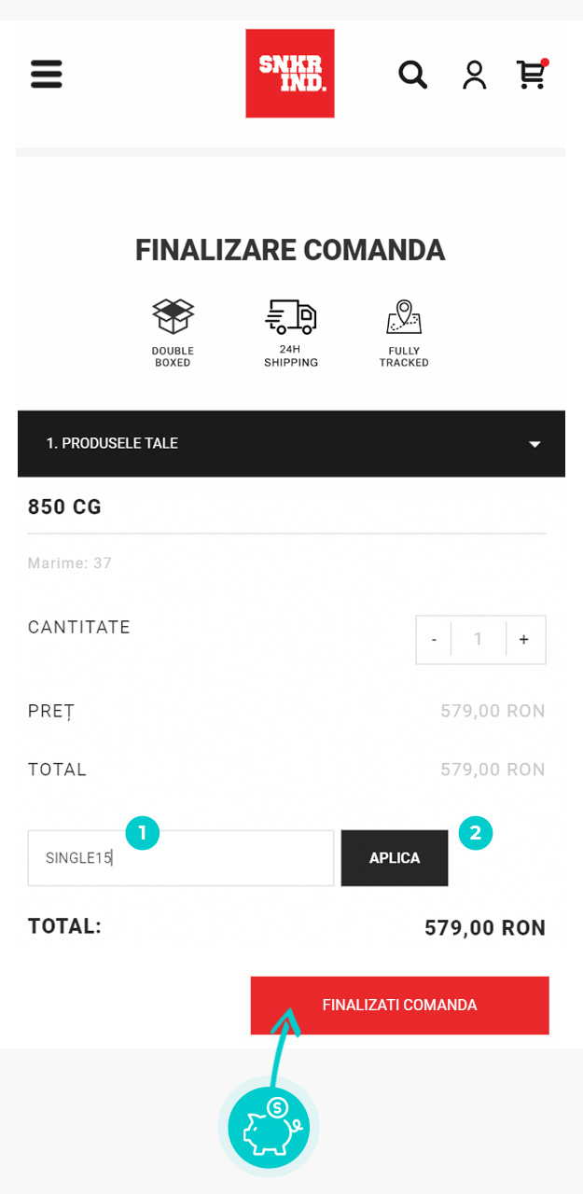Screen dimensions: 583x1194
Task: Collapse the Produsele Tale section arrow
Action: pos(534,444)
